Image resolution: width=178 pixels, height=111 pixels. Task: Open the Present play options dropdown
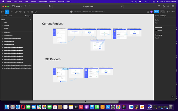point(168,12)
